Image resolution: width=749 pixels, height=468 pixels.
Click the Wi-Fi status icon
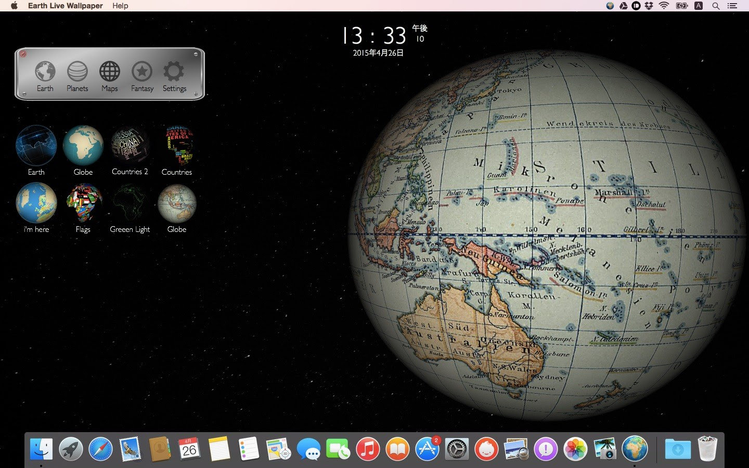click(x=664, y=6)
